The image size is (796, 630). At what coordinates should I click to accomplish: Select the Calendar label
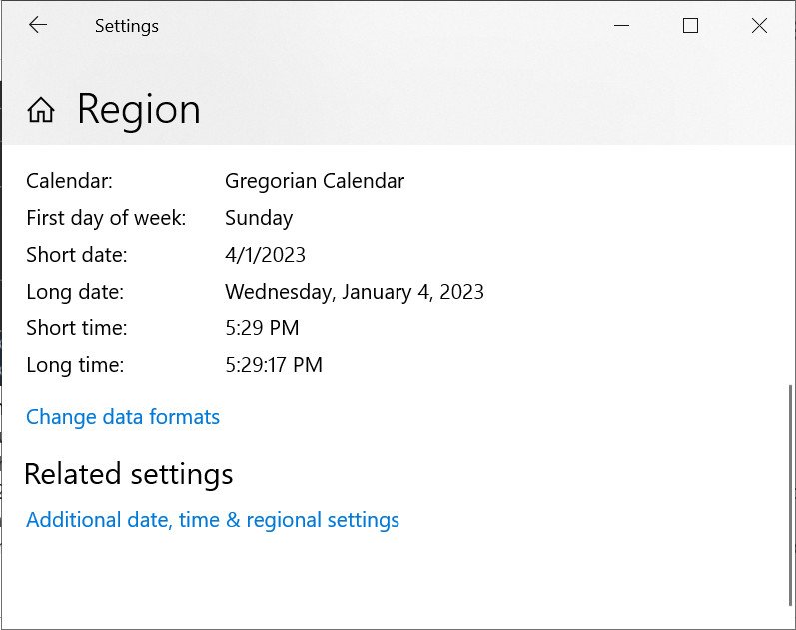70,181
